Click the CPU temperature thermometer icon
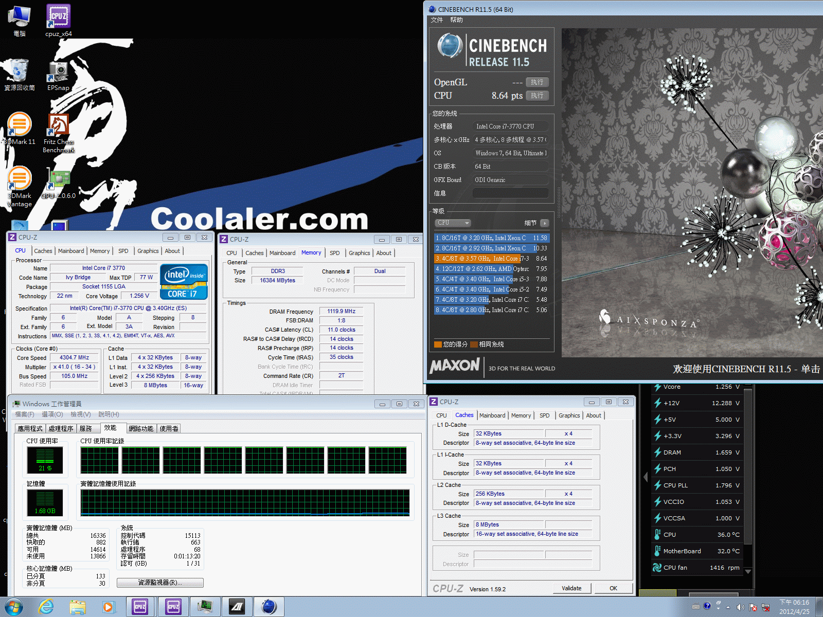The width and height of the screenshot is (823, 617). (x=657, y=535)
